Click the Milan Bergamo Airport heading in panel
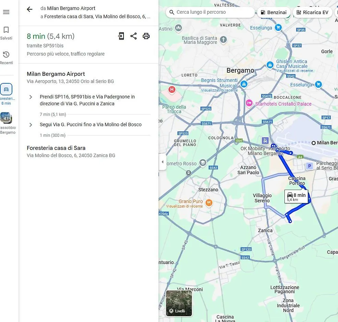Viewport: 338px width, 322px height. coord(56,74)
